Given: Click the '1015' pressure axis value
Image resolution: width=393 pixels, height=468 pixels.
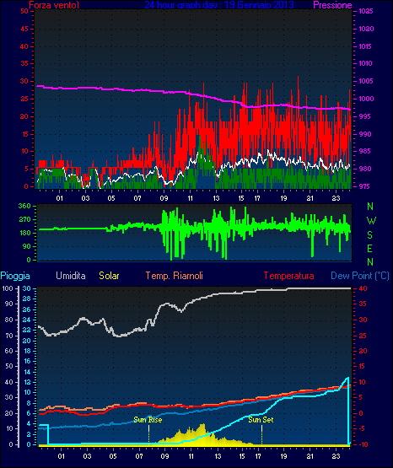Looking at the screenshot, I should coord(365,46).
